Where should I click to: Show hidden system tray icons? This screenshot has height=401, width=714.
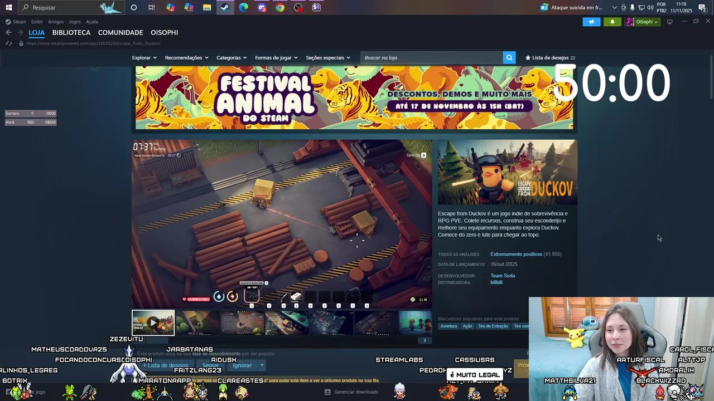click(615, 7)
